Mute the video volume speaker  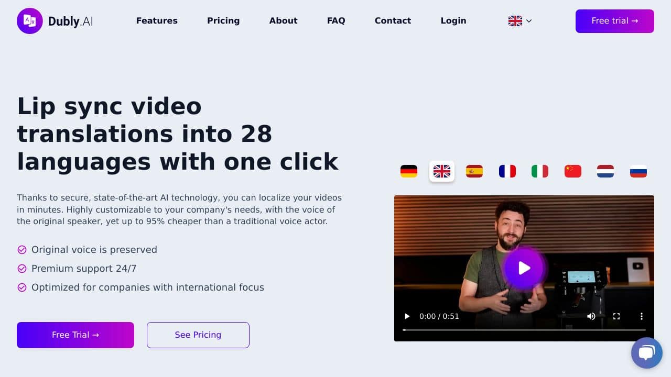coord(591,316)
